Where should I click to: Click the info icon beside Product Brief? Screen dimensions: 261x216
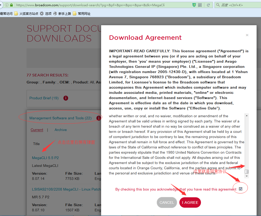[66, 98]
